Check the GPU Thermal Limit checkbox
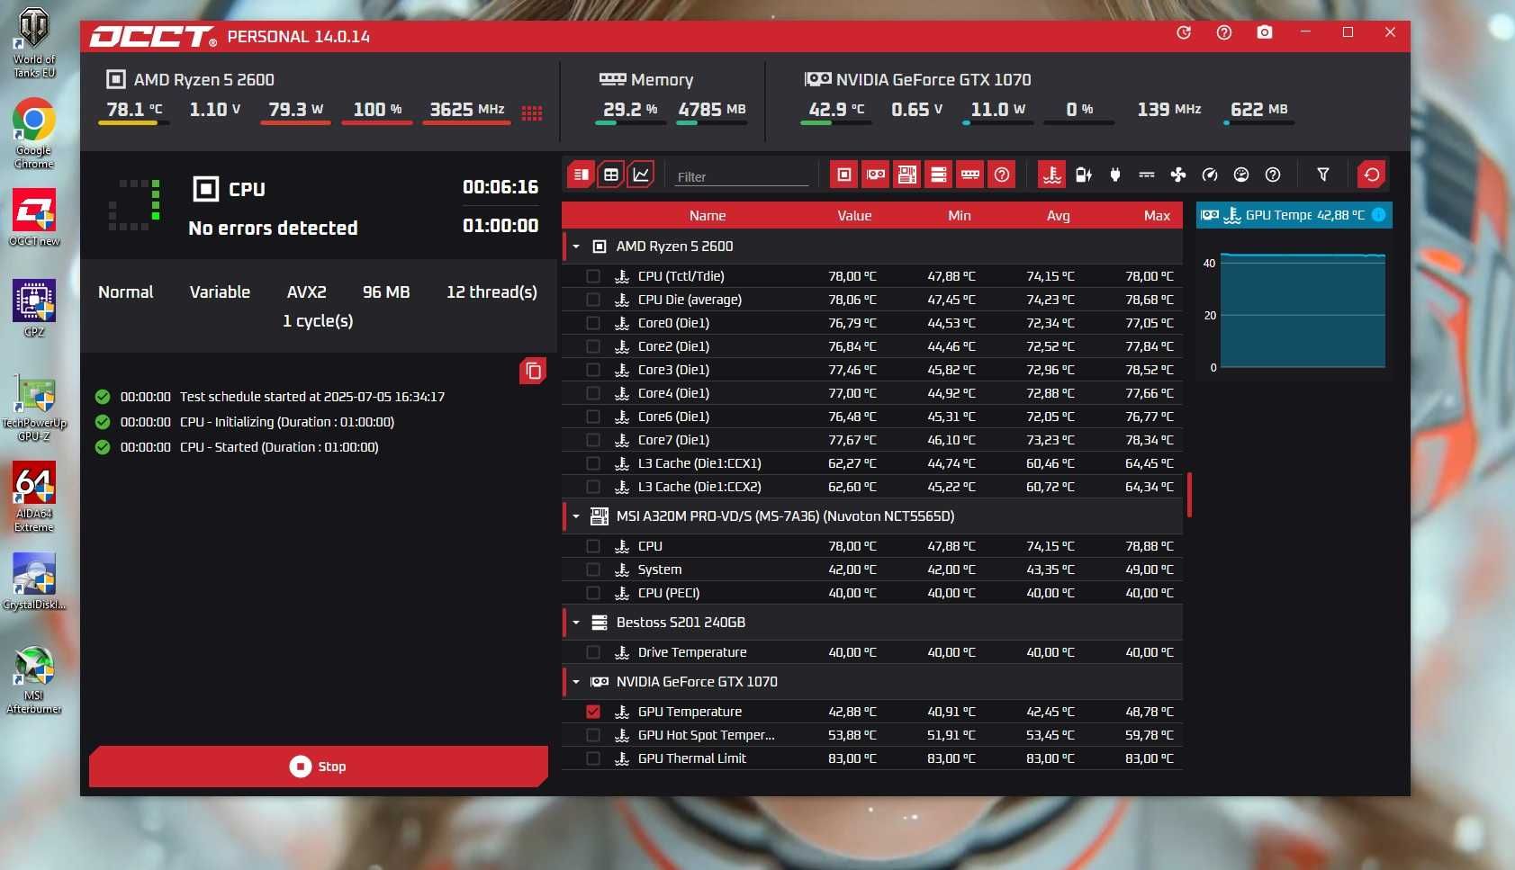 pos(593,758)
